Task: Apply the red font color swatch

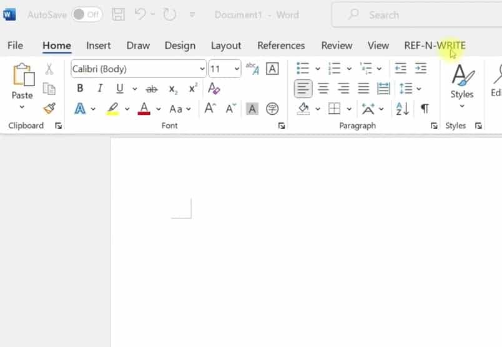Action: pos(144,109)
